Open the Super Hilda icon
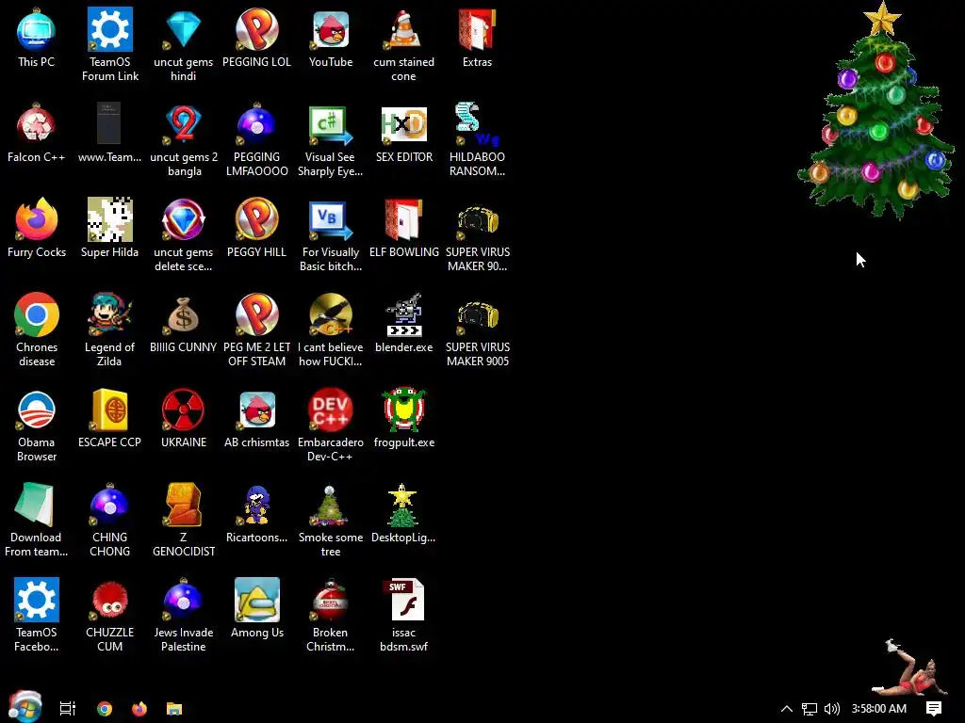 pos(109,229)
